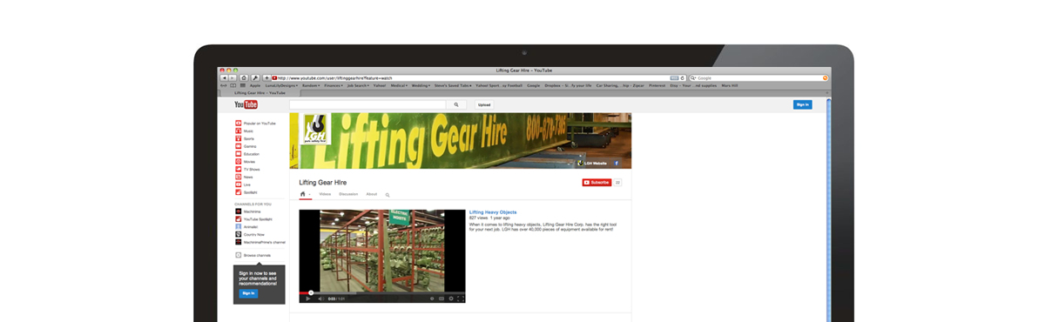Open Spotlight category in sidebar
The width and height of the screenshot is (1045, 322).
pyautogui.click(x=247, y=192)
